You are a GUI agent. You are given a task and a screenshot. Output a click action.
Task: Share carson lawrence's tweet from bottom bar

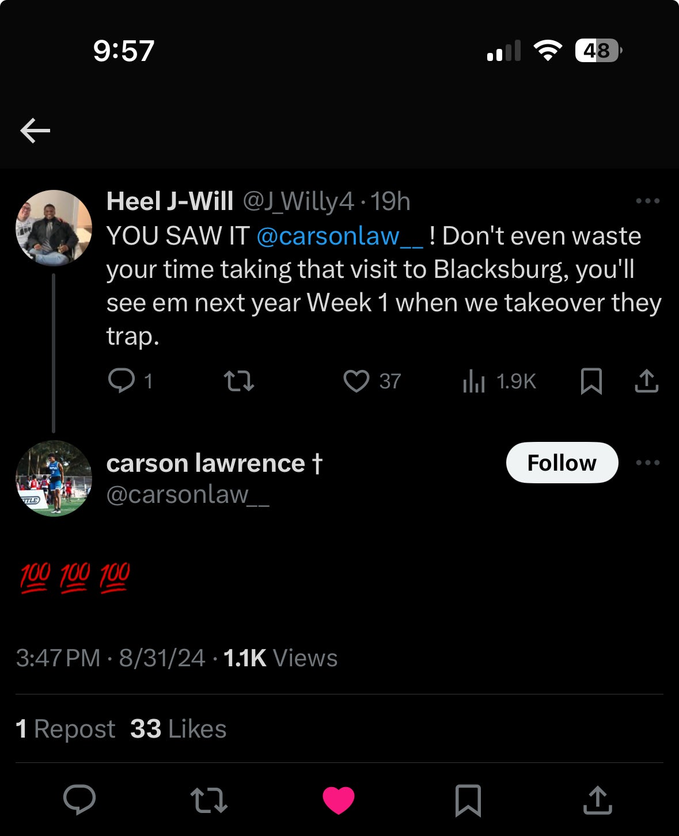coord(598,800)
